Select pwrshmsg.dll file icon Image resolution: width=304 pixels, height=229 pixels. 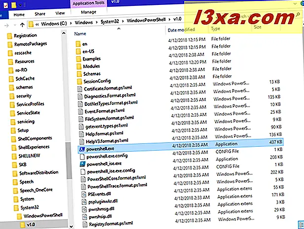coord(84,209)
